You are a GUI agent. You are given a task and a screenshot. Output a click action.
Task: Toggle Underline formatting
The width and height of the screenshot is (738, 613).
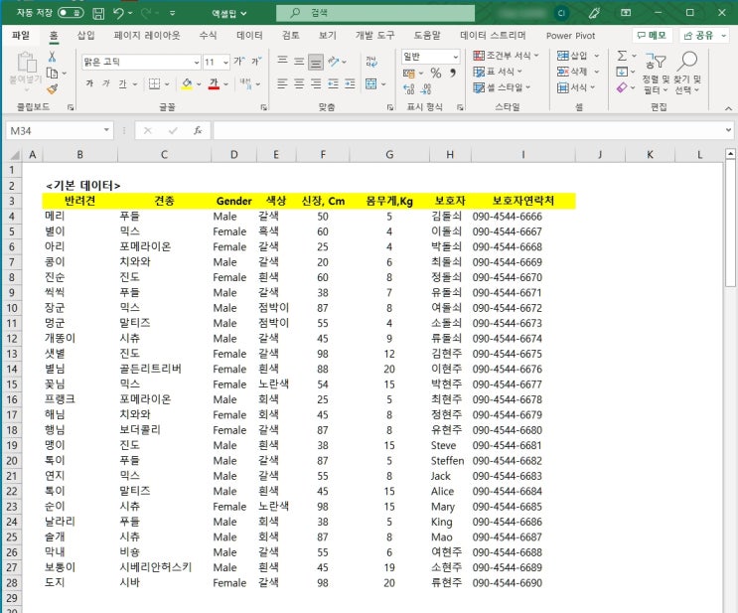click(x=123, y=83)
